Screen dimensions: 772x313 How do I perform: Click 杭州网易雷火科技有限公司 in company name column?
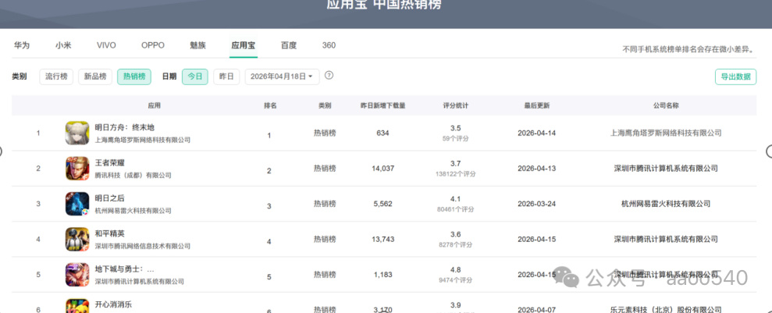pos(666,204)
